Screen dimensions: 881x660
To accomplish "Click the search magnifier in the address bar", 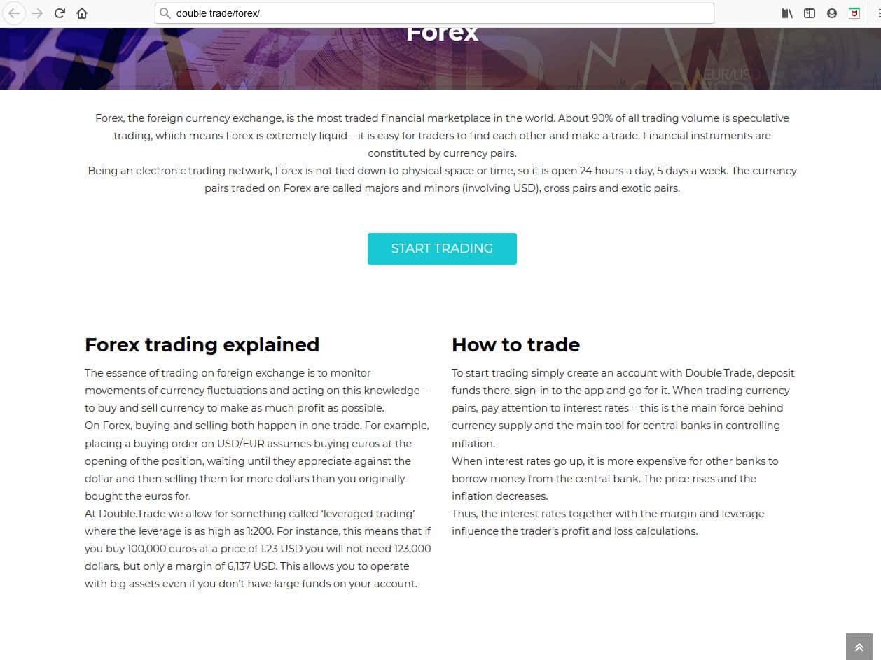I will 165,13.
